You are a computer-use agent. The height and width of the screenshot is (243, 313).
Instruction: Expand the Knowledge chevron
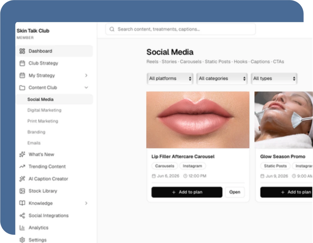point(86,203)
